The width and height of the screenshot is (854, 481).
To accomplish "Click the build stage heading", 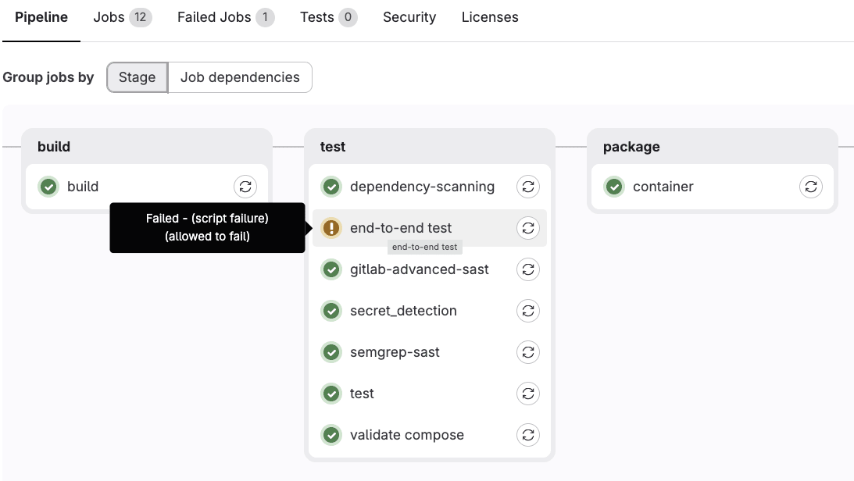I will point(54,147).
